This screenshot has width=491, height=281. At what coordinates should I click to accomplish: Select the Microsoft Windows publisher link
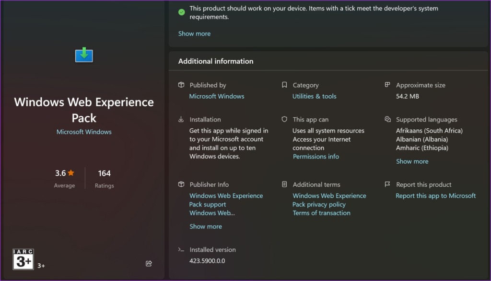(x=217, y=96)
